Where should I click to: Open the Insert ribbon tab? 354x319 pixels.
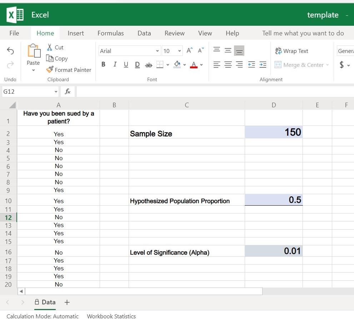76,33
